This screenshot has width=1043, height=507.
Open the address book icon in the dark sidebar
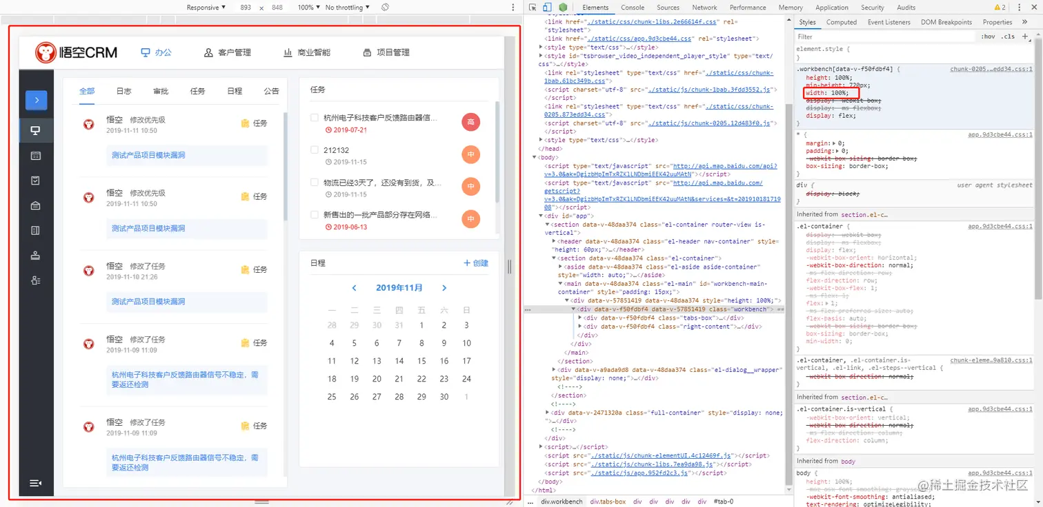pyautogui.click(x=36, y=231)
